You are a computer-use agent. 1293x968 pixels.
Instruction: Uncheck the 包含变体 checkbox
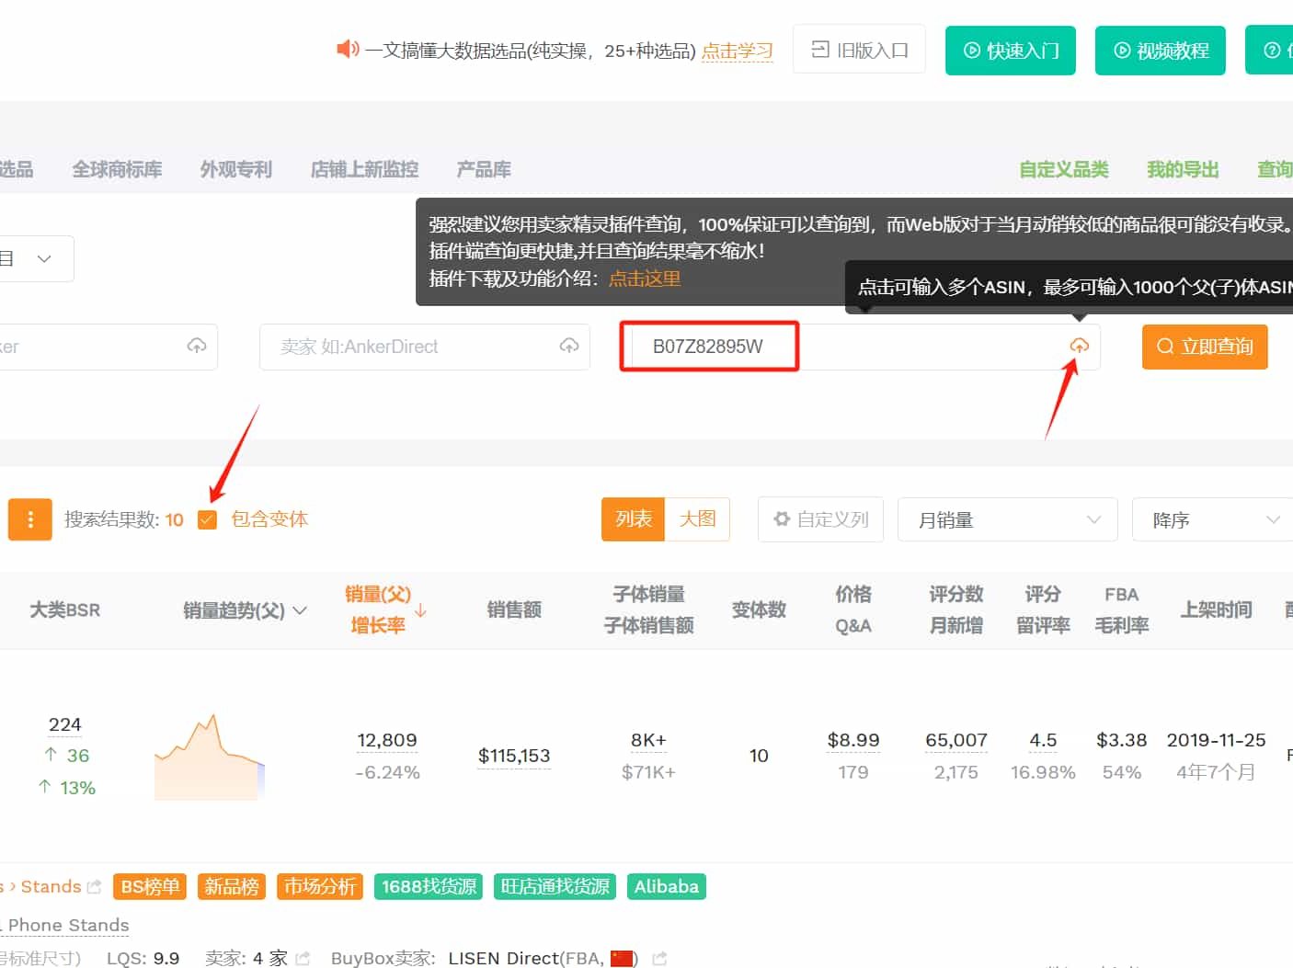208,519
